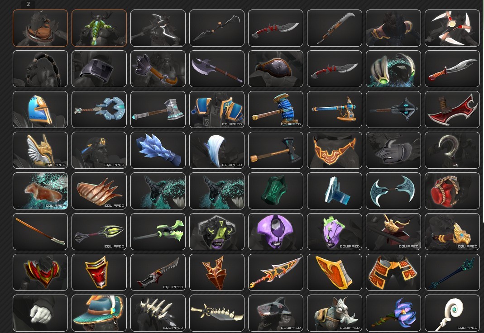This screenshot has width=484, height=333.
Task: Open the page 2 tab indicator
Action: [28, 4]
